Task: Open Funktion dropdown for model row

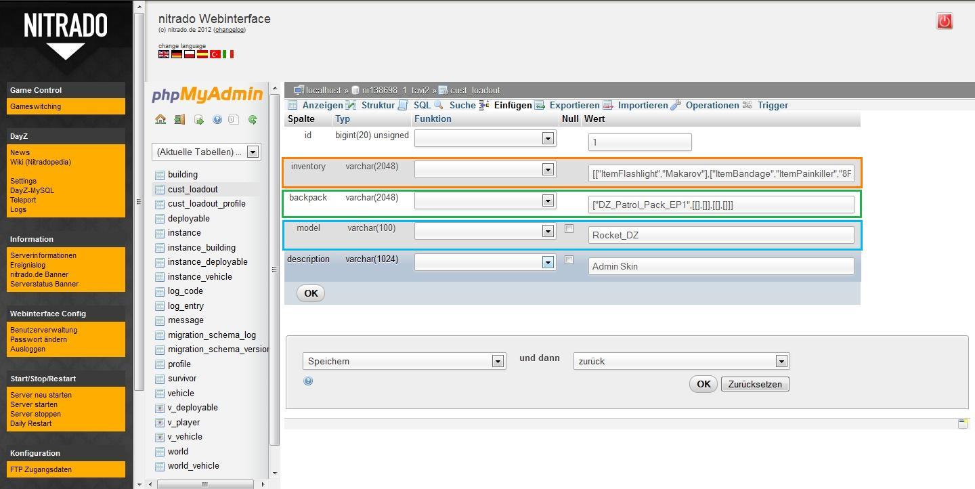Action: pos(485,231)
